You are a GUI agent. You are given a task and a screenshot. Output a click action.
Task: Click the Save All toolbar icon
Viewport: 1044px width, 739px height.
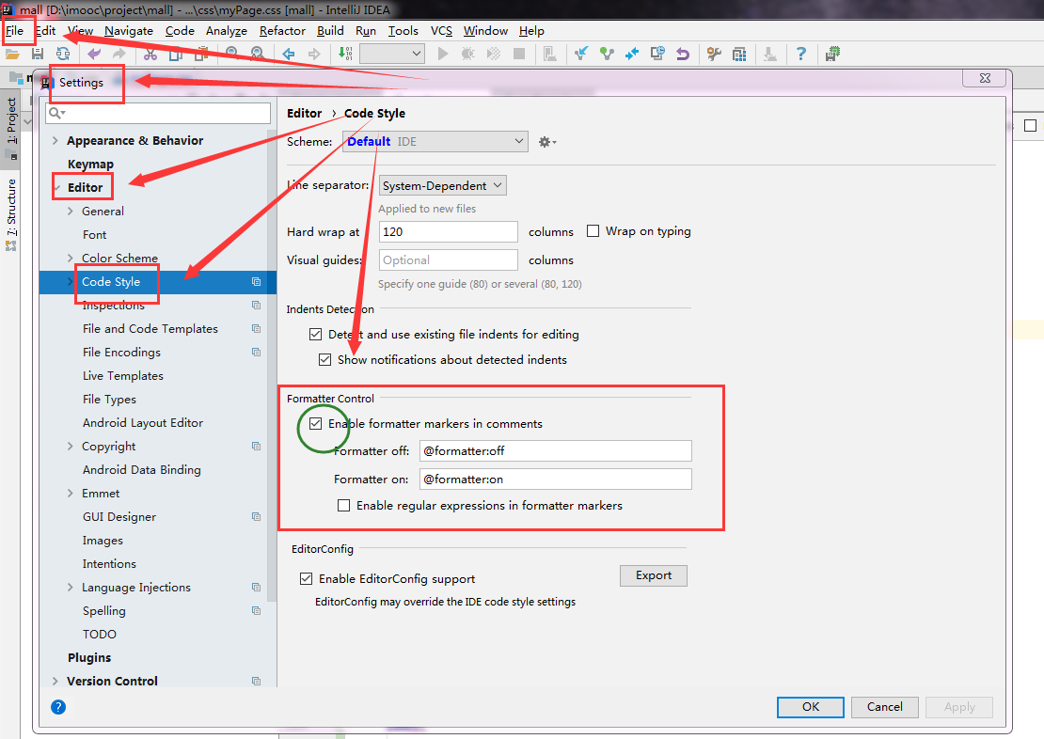(38, 54)
